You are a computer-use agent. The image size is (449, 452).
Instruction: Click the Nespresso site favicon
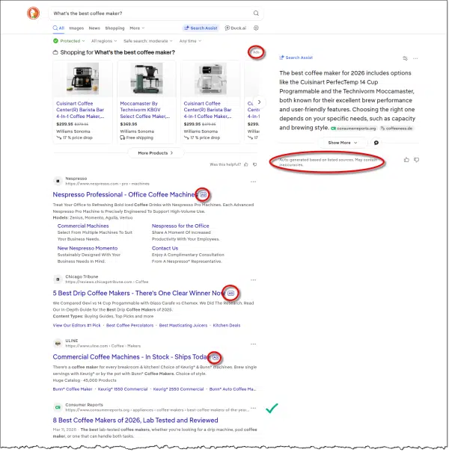[58, 181]
